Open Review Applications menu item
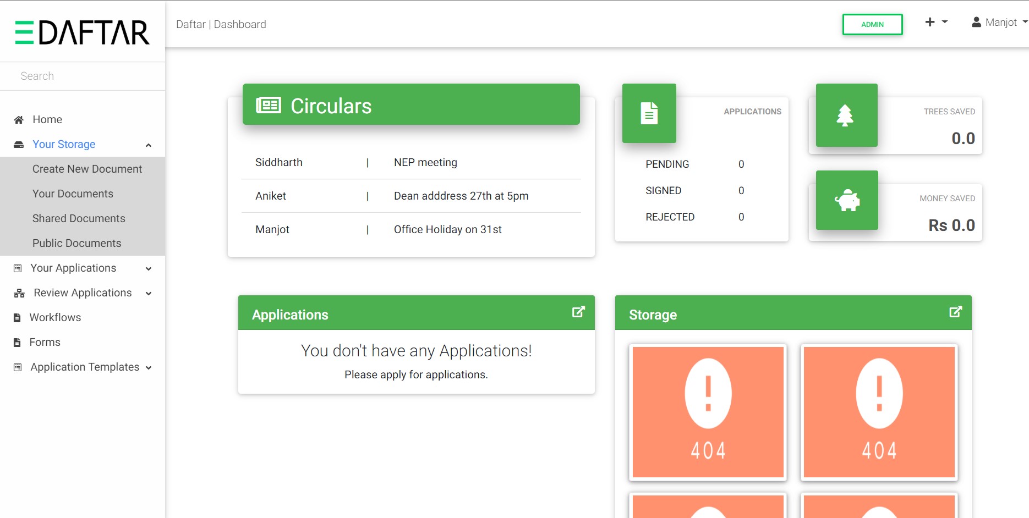 (x=83, y=293)
